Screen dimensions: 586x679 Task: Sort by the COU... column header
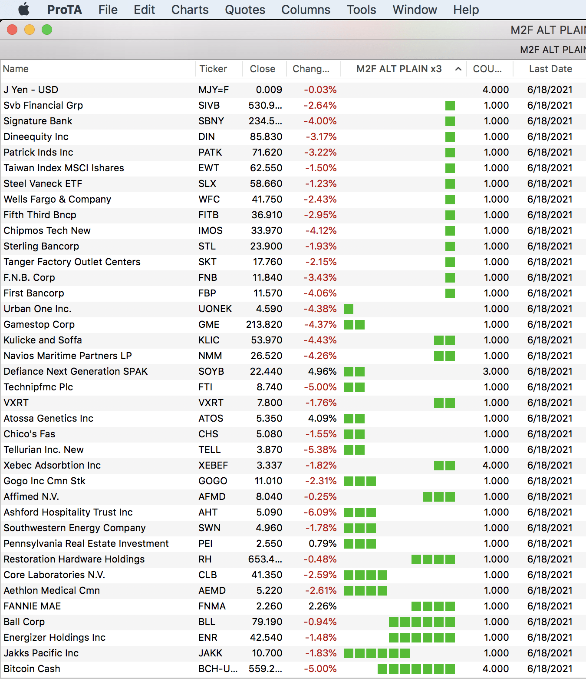490,69
